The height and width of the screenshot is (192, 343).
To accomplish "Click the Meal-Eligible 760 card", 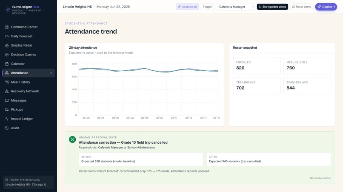I will (x=307, y=66).
